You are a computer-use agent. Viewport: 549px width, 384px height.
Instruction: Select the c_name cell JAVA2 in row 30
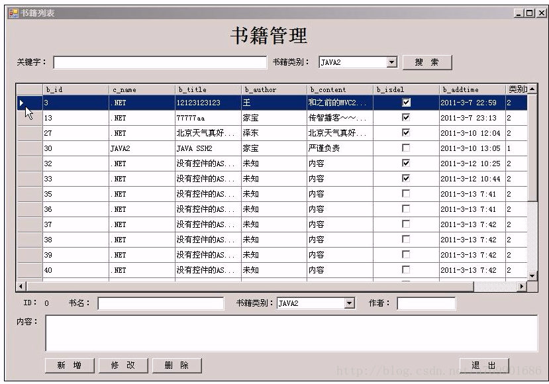(x=142, y=148)
